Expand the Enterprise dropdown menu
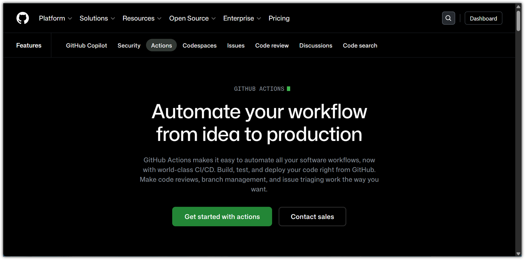 pyautogui.click(x=242, y=18)
